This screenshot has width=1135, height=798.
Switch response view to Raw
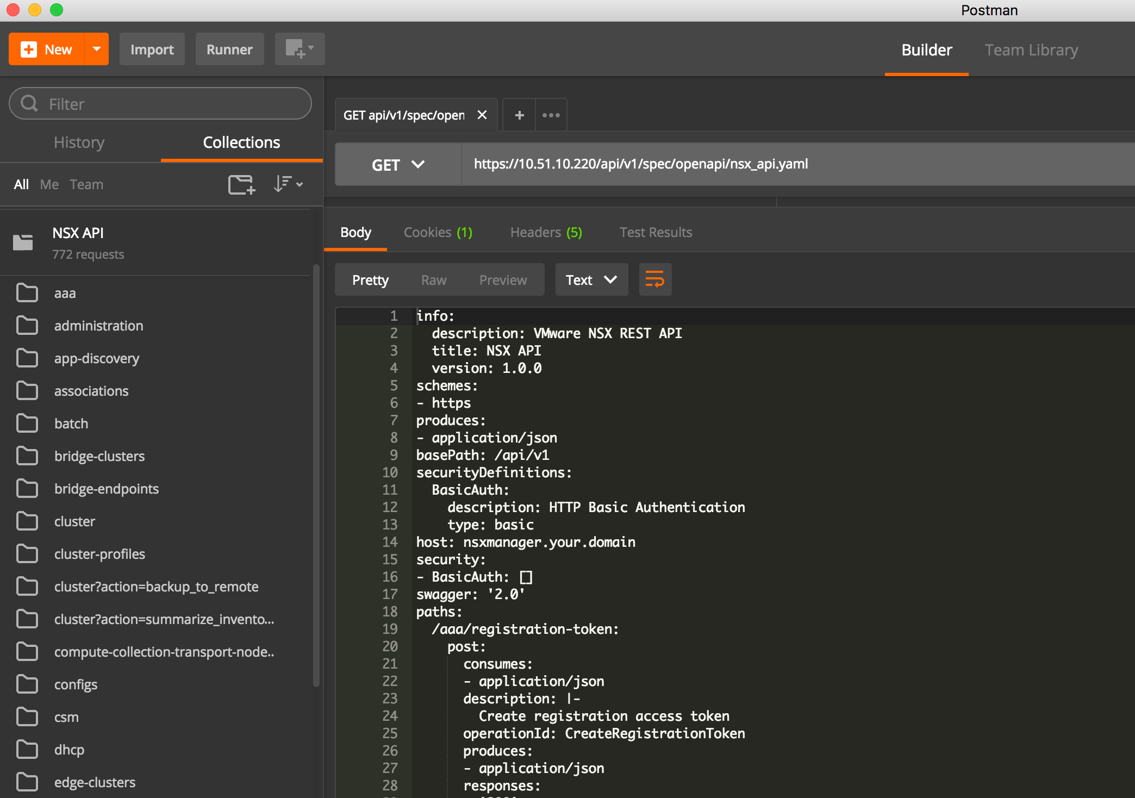pyautogui.click(x=433, y=280)
